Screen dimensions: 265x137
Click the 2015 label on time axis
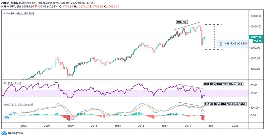tap(141, 126)
